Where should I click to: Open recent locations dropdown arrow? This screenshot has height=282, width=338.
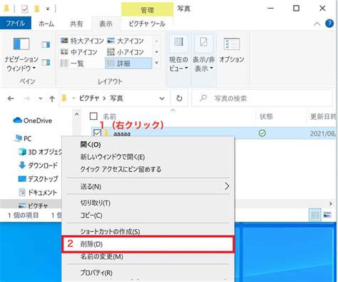click(41, 99)
